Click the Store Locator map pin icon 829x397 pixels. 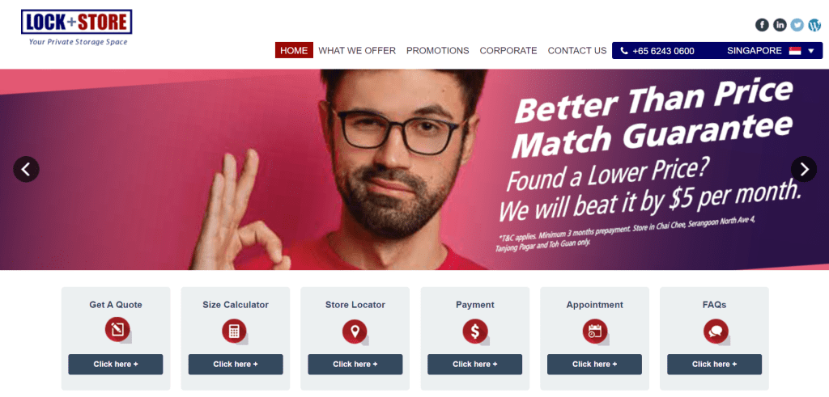tap(355, 332)
